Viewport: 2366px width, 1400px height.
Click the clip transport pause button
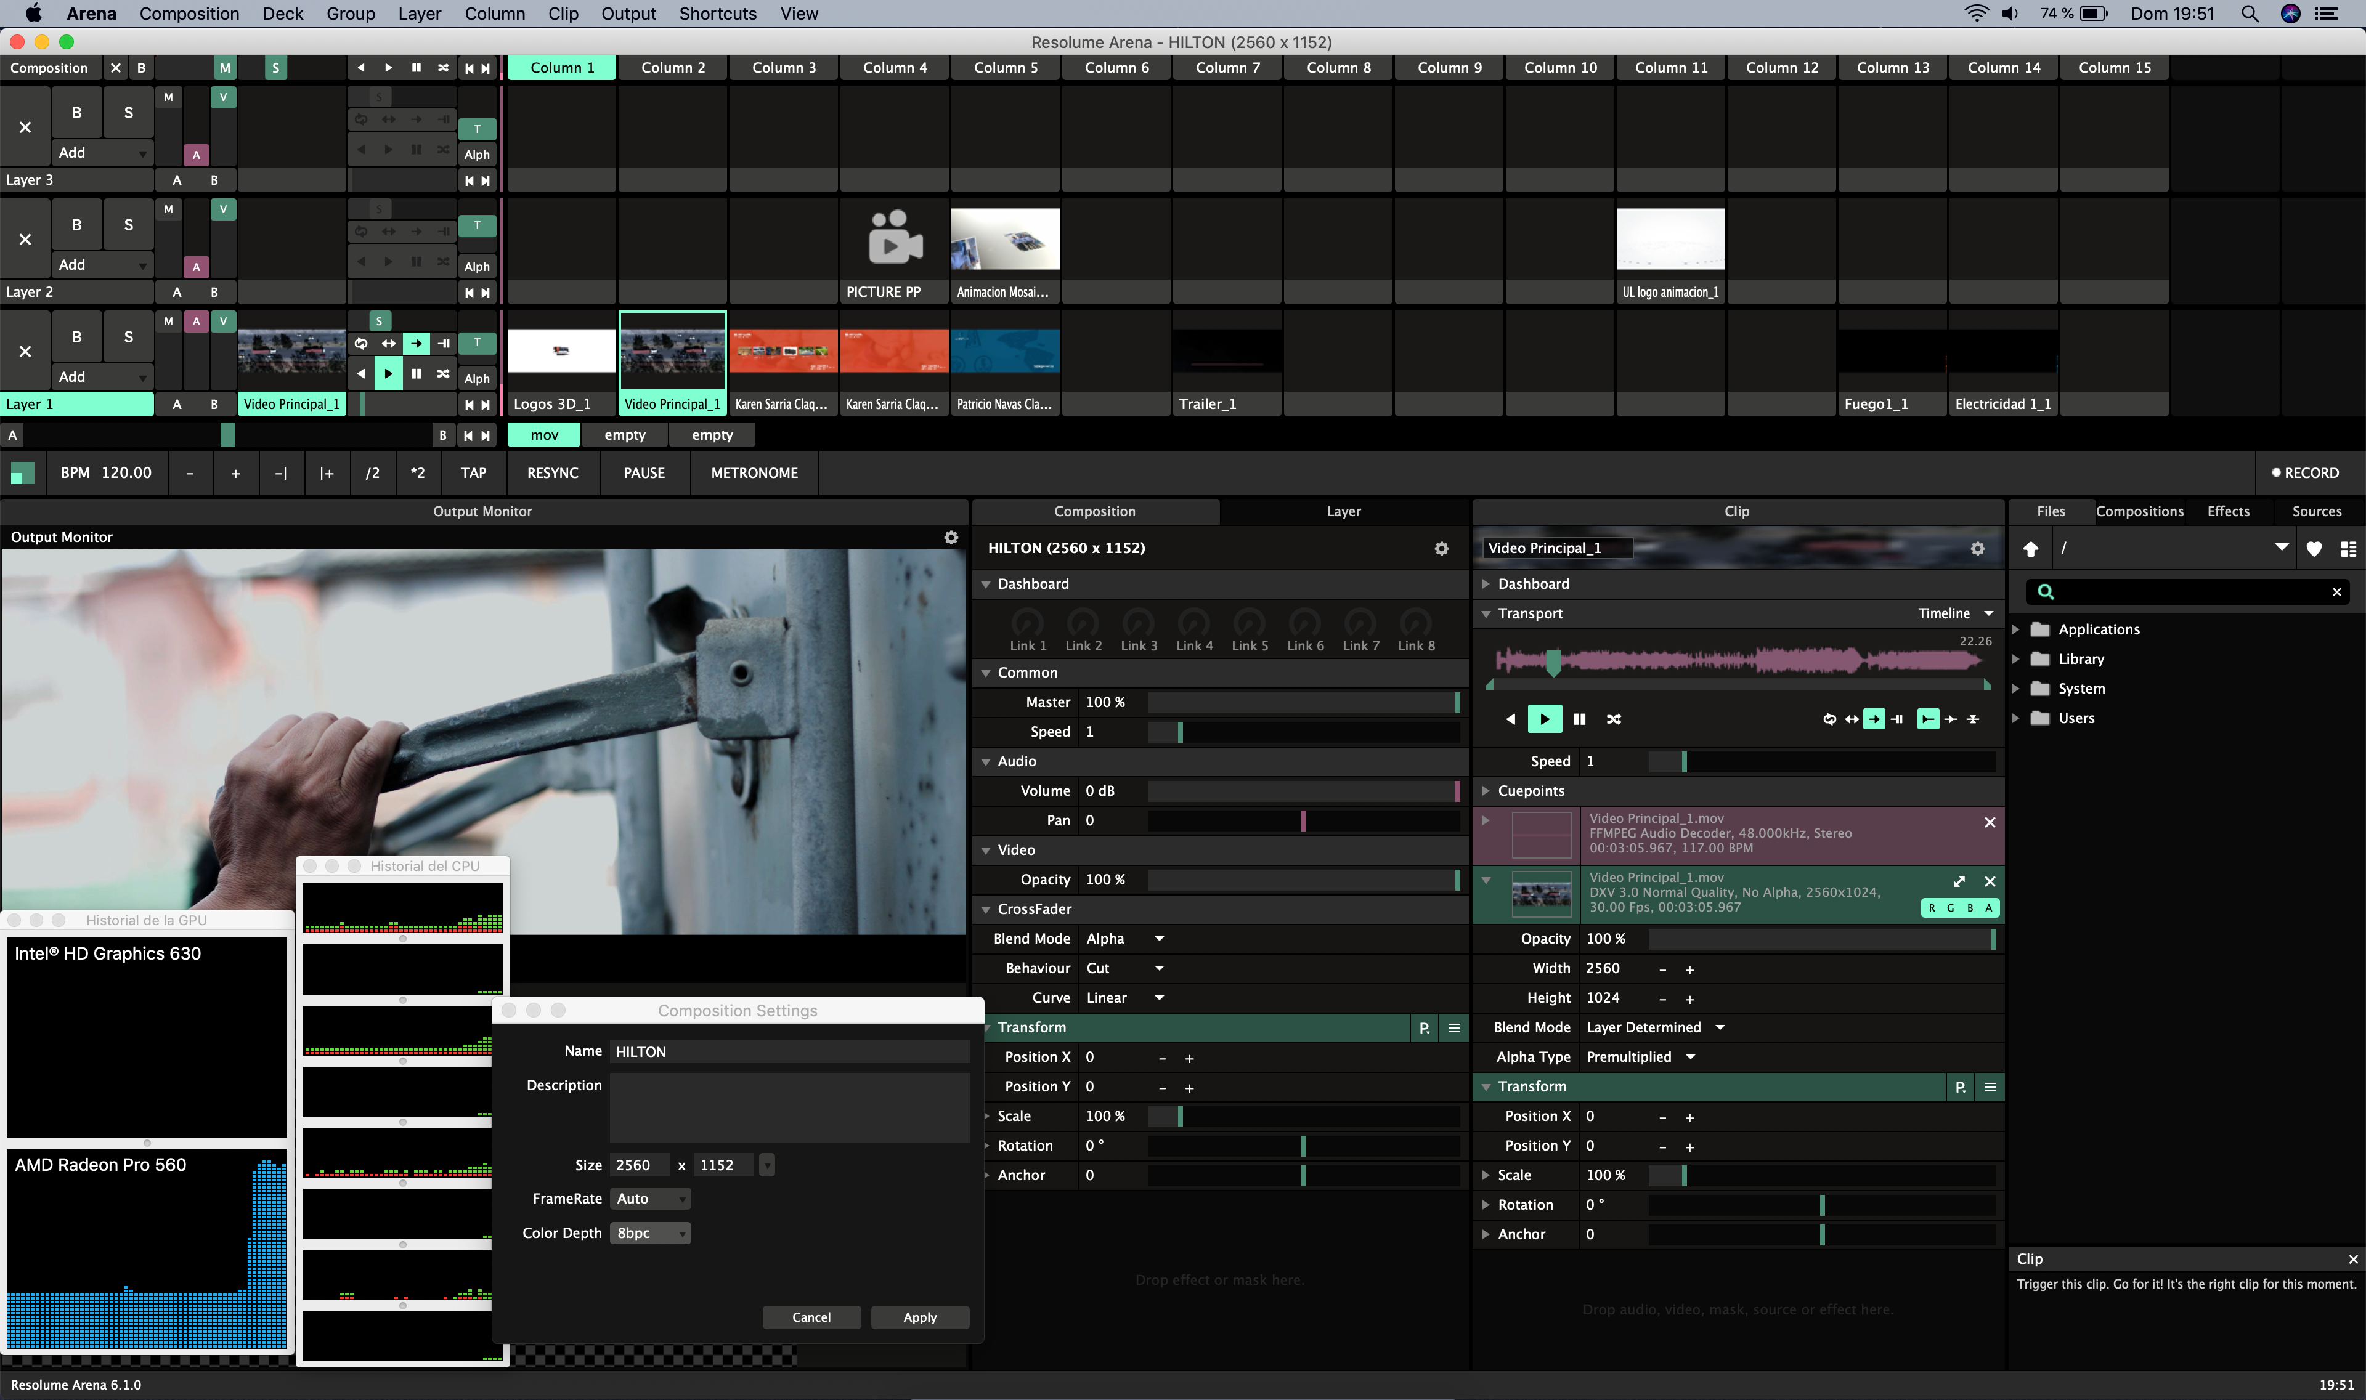click(x=1579, y=719)
